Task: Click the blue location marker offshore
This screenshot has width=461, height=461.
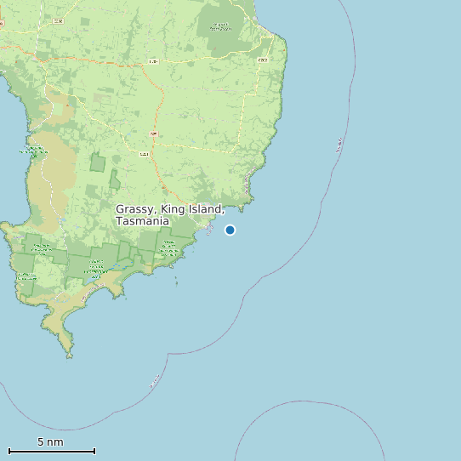Action: [x=230, y=230]
